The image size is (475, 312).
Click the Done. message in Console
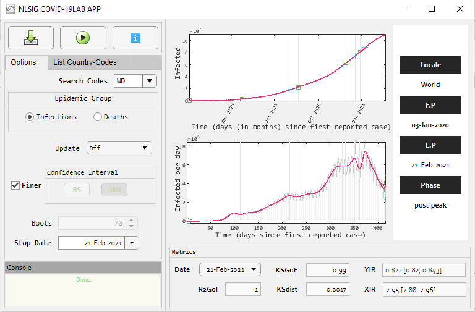83,280
